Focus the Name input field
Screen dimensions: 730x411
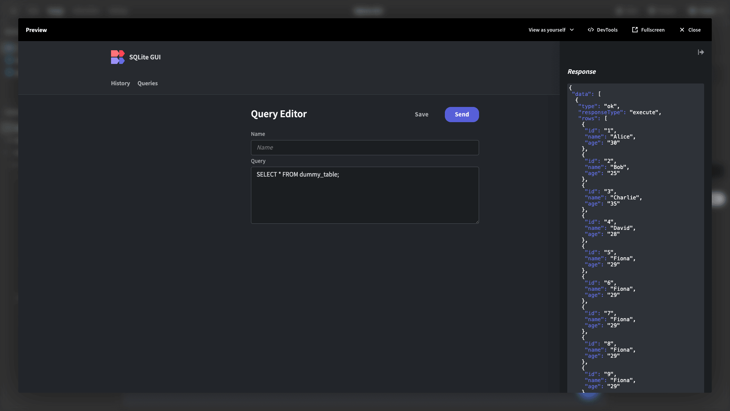tap(365, 148)
